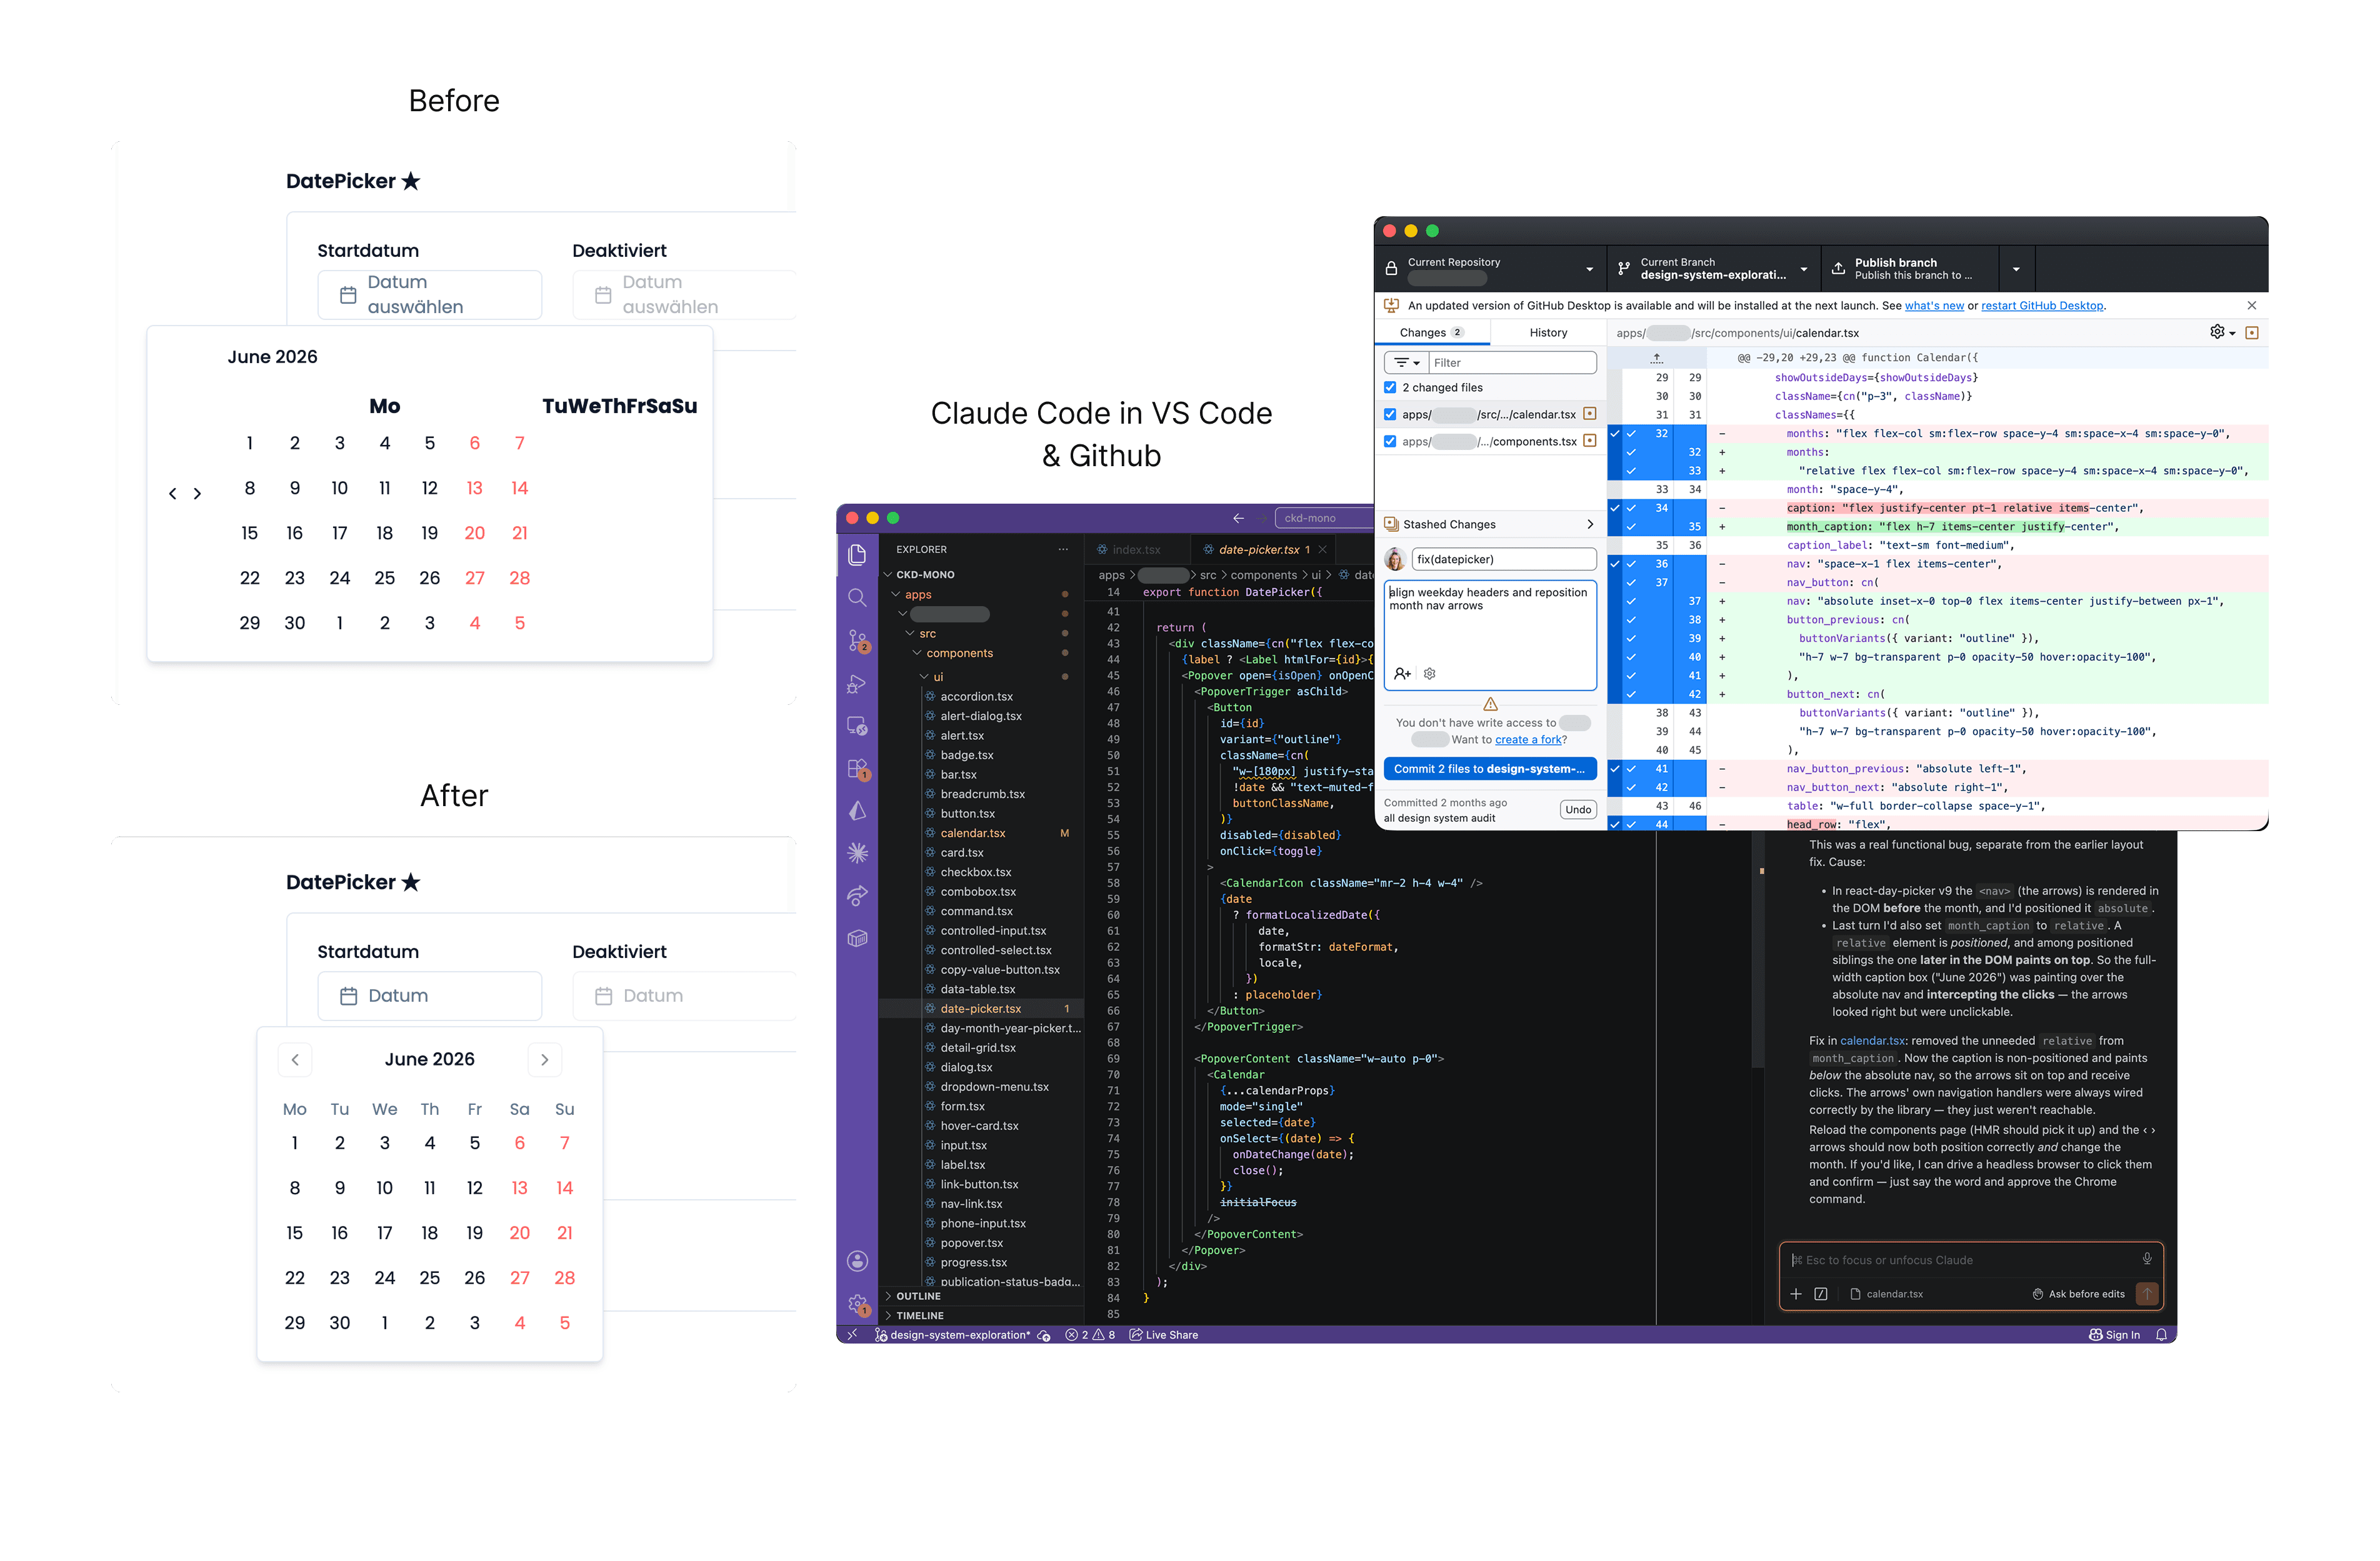Uncheck the calendar.tsx changed file checkbox

pyautogui.click(x=1390, y=414)
